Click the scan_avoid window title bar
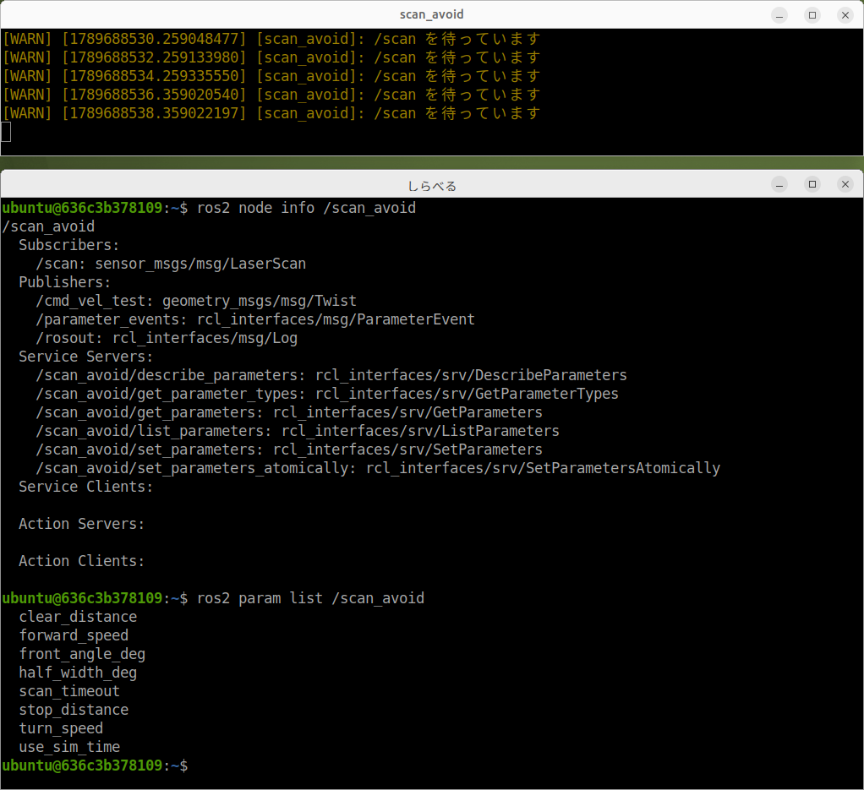The image size is (864, 790). (431, 15)
